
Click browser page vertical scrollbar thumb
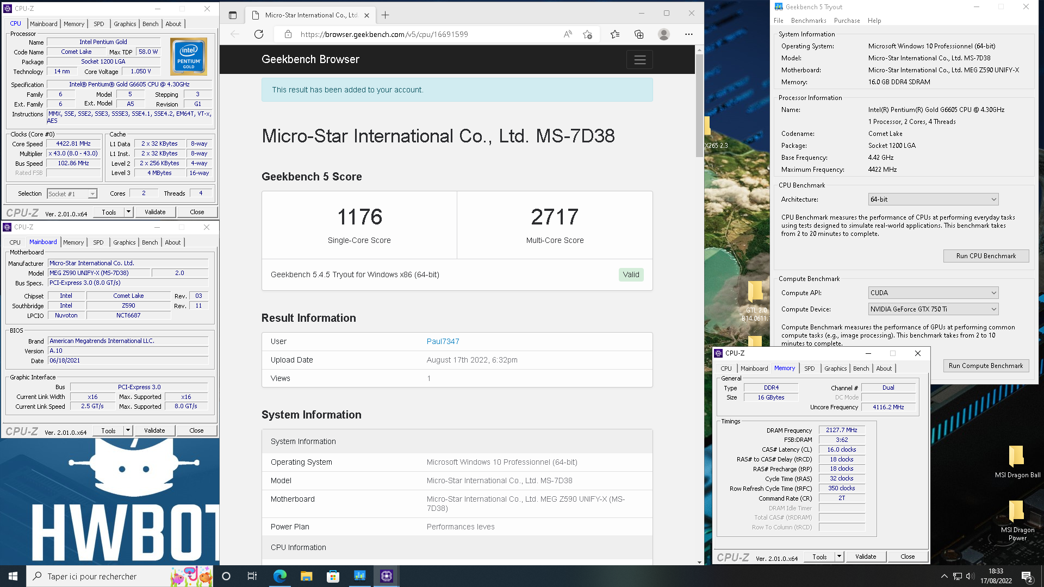pyautogui.click(x=699, y=105)
